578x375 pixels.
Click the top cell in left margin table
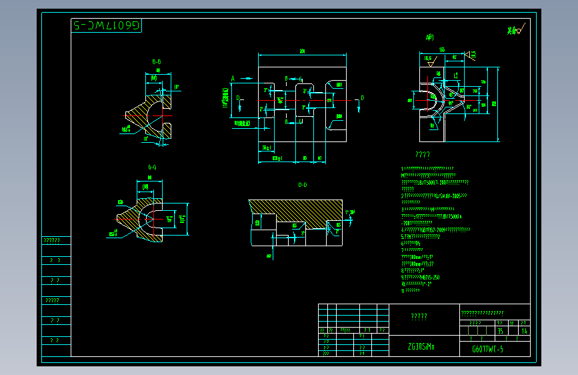[x=57, y=241]
